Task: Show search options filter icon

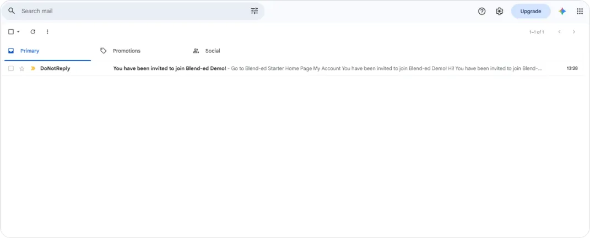Action: click(255, 11)
